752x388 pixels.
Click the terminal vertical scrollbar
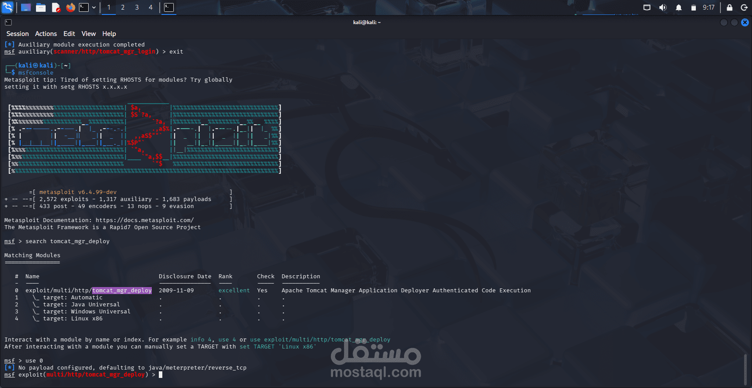click(x=745, y=369)
